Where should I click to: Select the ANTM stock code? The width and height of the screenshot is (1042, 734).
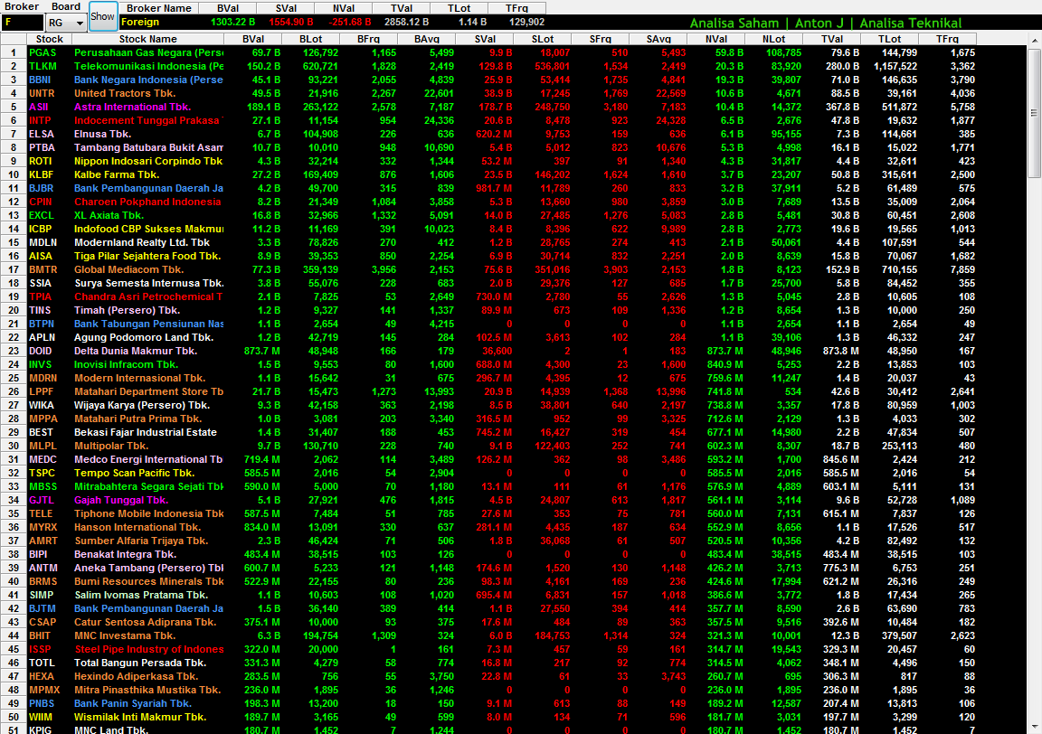point(43,568)
